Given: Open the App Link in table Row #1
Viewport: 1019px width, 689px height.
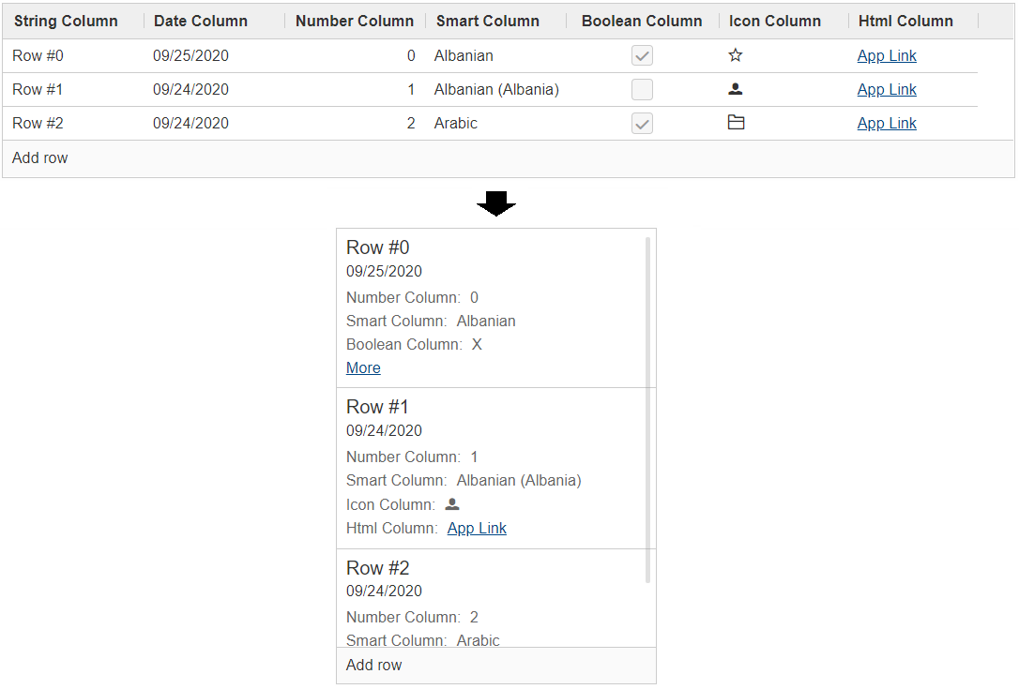Looking at the screenshot, I should [x=887, y=89].
